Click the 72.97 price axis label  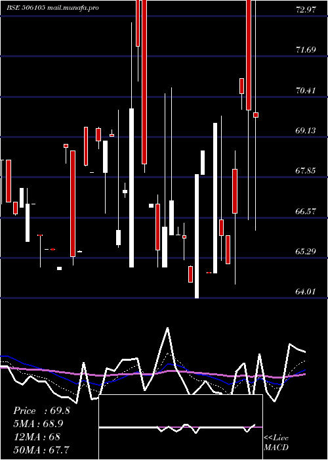pyautogui.click(x=306, y=10)
